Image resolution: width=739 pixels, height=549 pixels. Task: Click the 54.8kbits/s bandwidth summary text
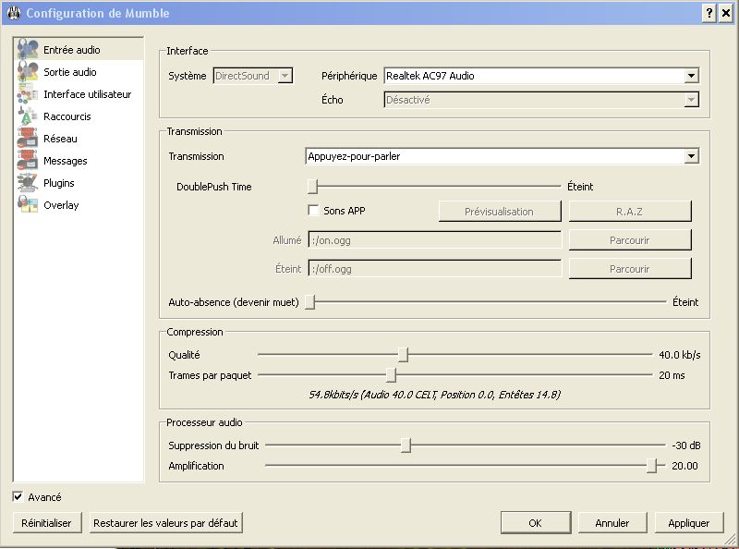click(434, 395)
